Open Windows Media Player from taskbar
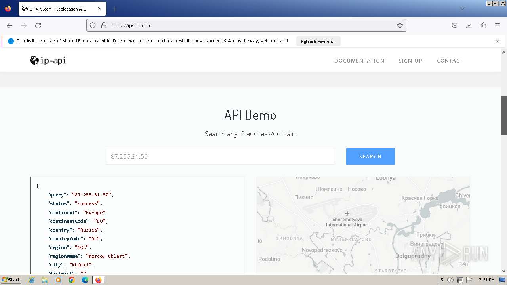 [58, 280]
